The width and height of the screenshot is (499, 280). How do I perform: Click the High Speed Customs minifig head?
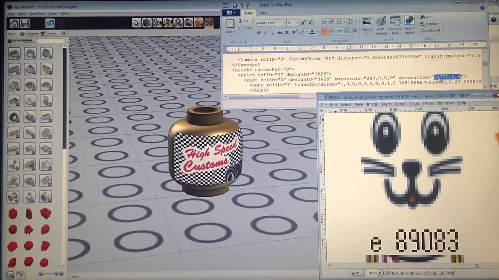(205, 151)
